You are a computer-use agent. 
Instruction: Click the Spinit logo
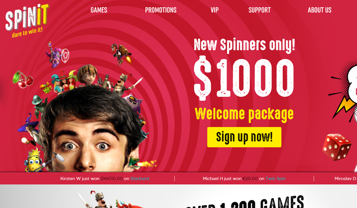click(27, 20)
